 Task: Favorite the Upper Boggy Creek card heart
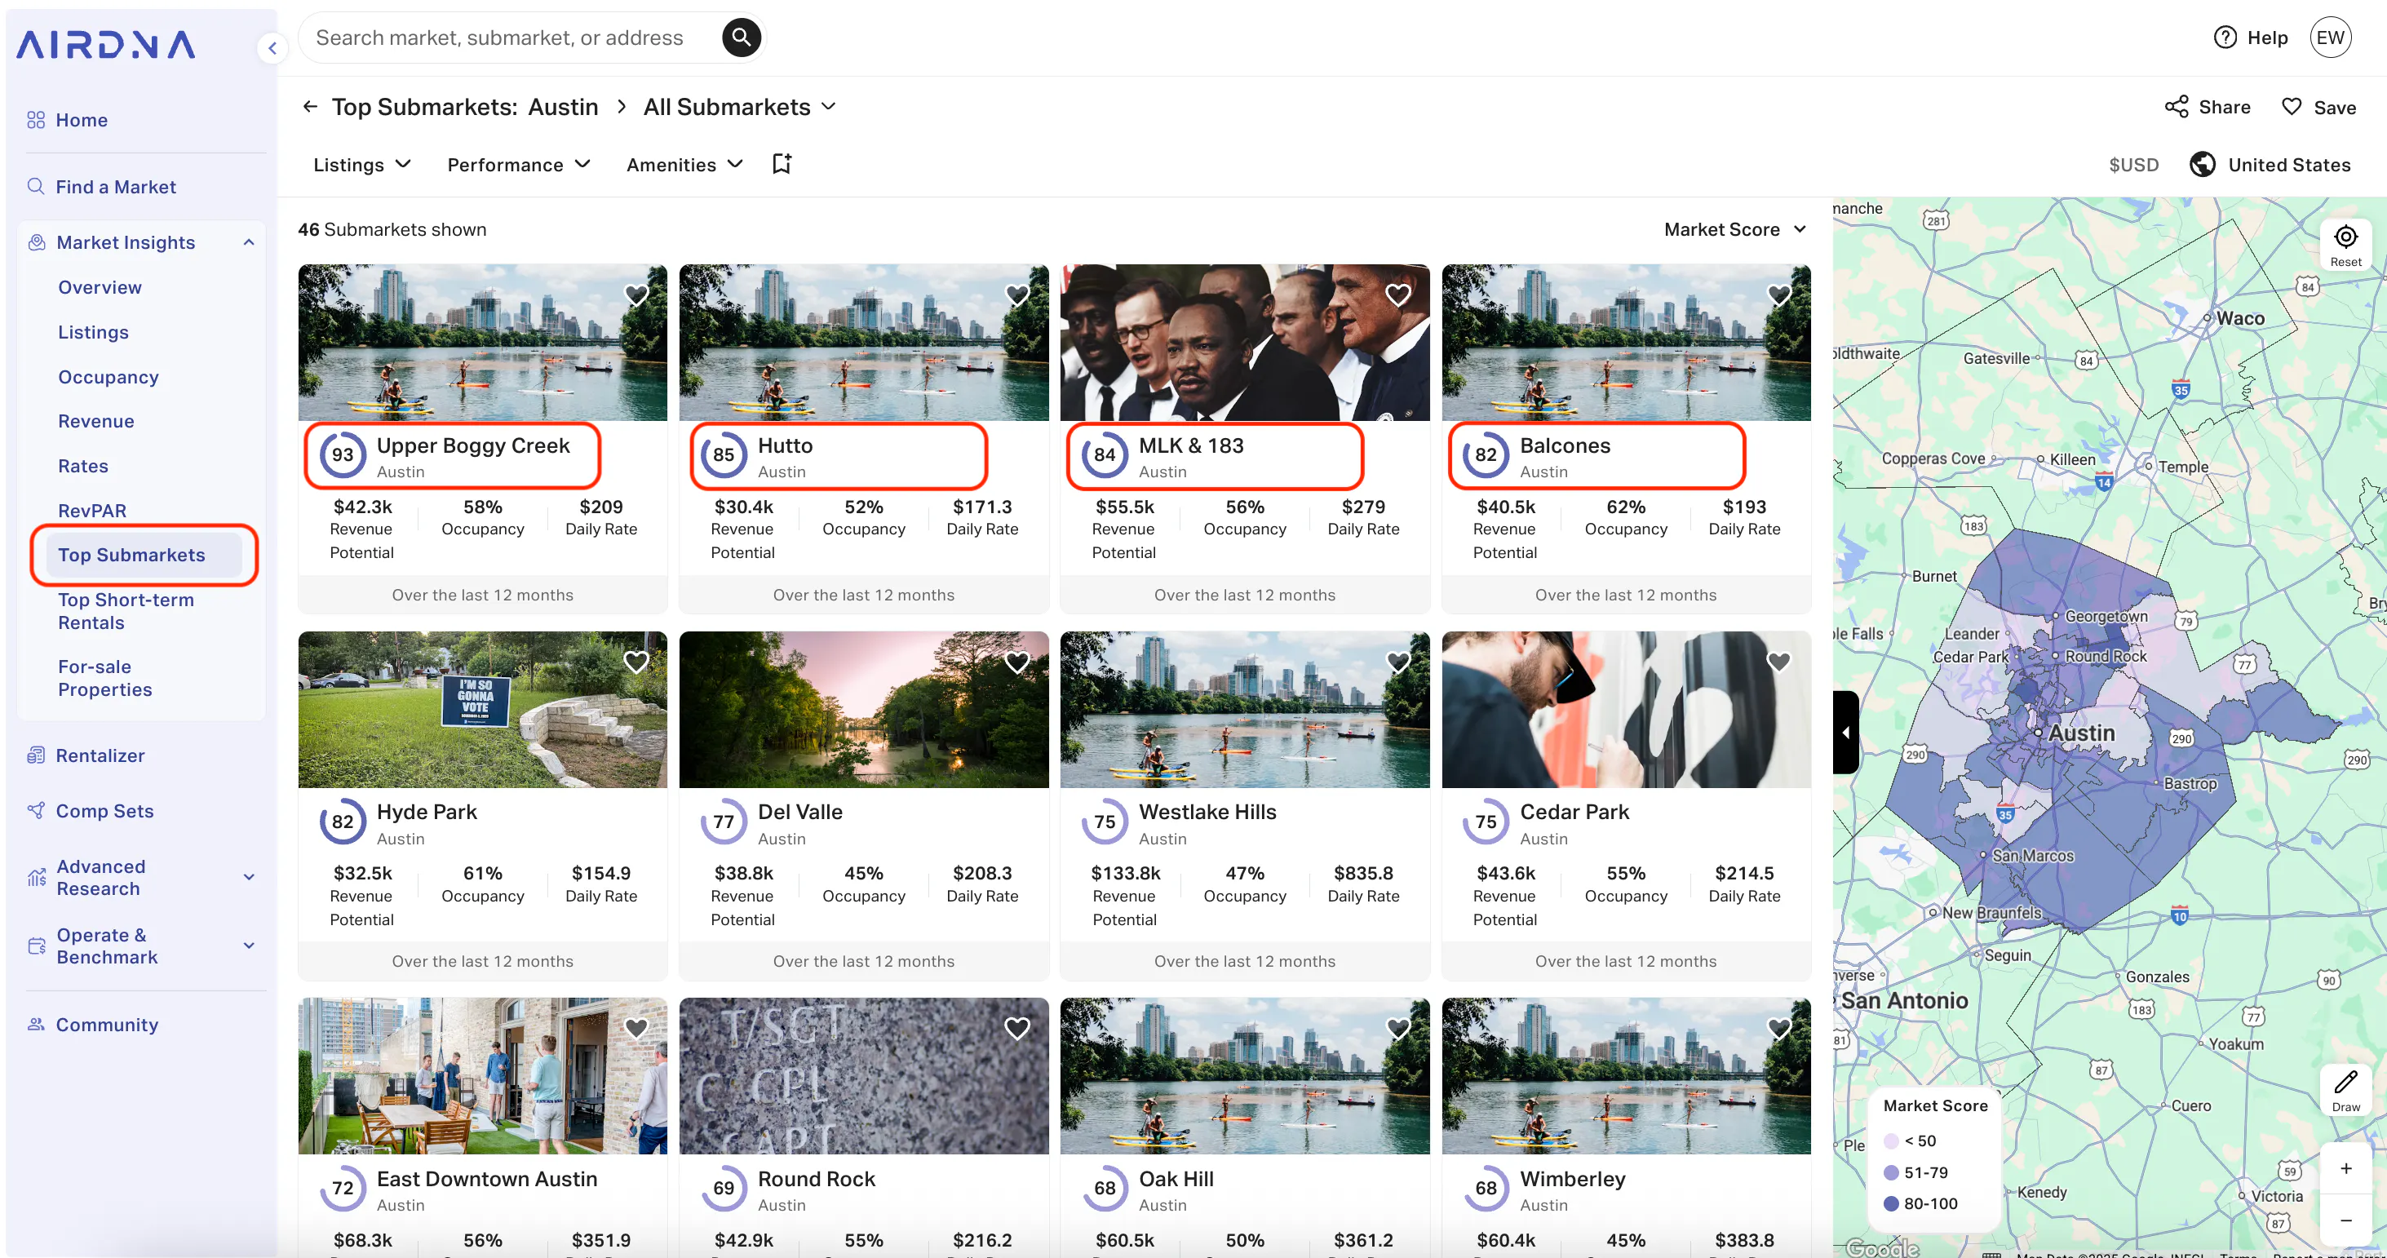tap(636, 295)
